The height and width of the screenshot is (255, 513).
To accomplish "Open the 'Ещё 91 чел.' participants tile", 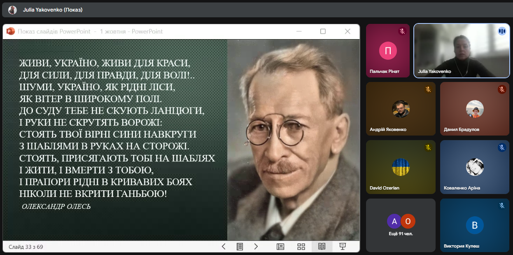I will [401, 225].
